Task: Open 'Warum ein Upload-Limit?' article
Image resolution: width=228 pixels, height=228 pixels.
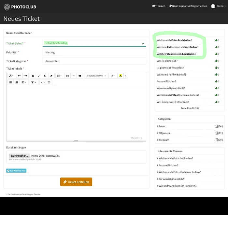Action: (x=171, y=88)
